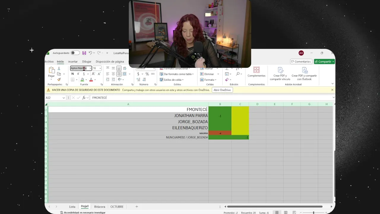Image resolution: width=380 pixels, height=214 pixels.
Task: Collapse the ribbon chevron
Action: click(x=332, y=84)
